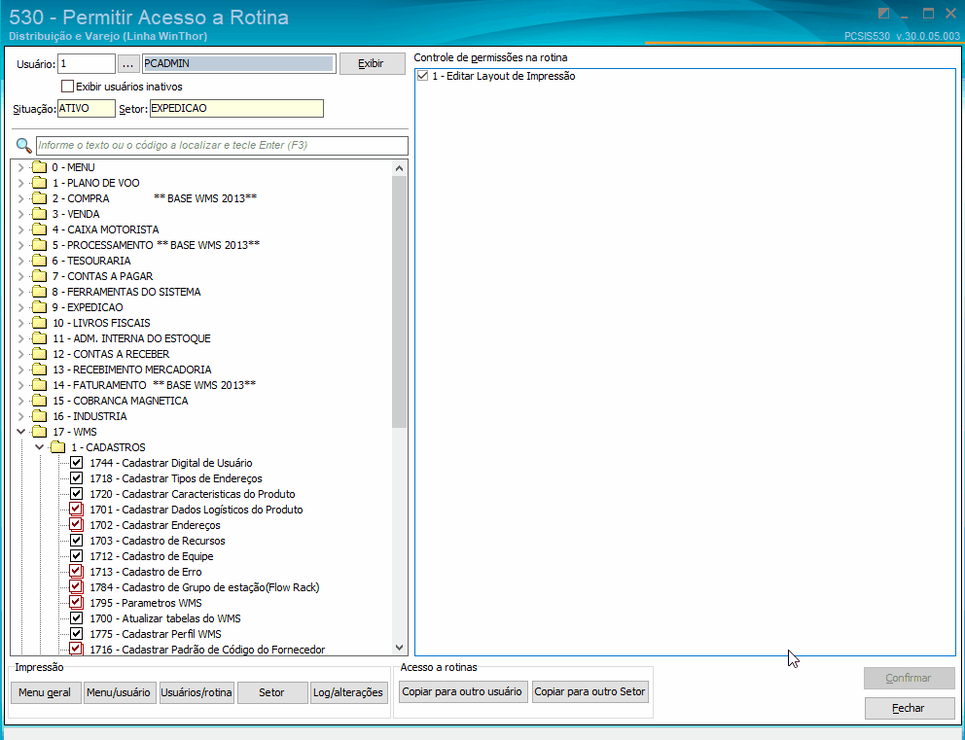Select the 13 - RECEBIMENTO MERCADORIA row
Image resolution: width=965 pixels, height=740 pixels.
coord(131,370)
